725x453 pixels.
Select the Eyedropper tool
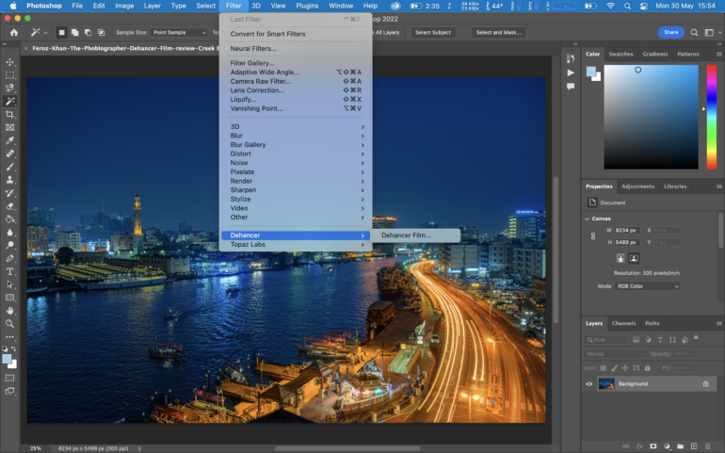point(9,140)
